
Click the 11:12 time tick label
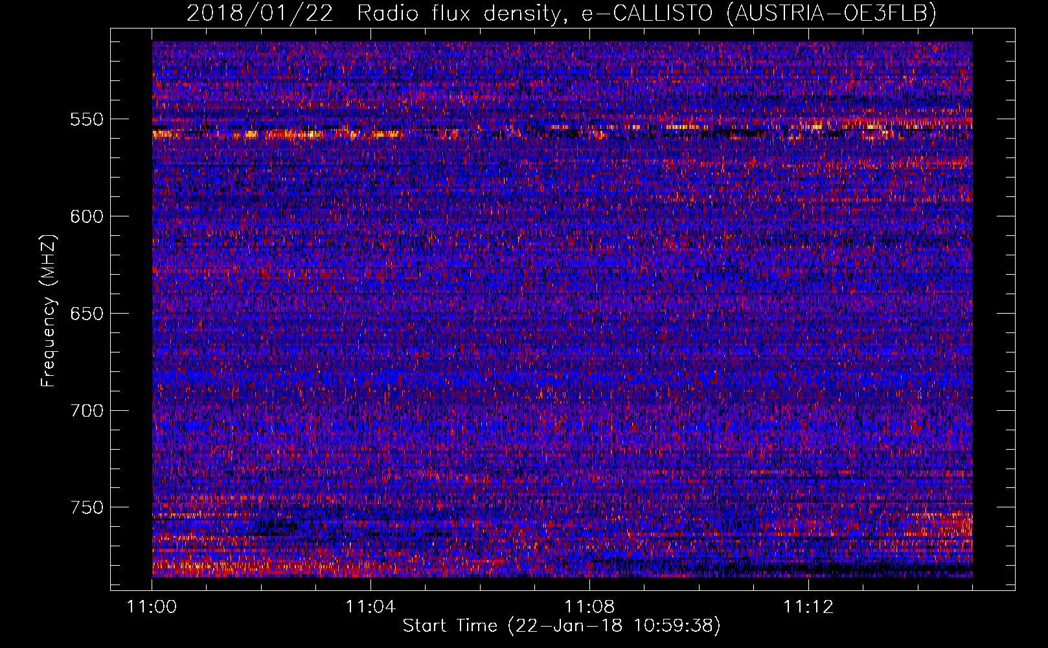(x=808, y=607)
